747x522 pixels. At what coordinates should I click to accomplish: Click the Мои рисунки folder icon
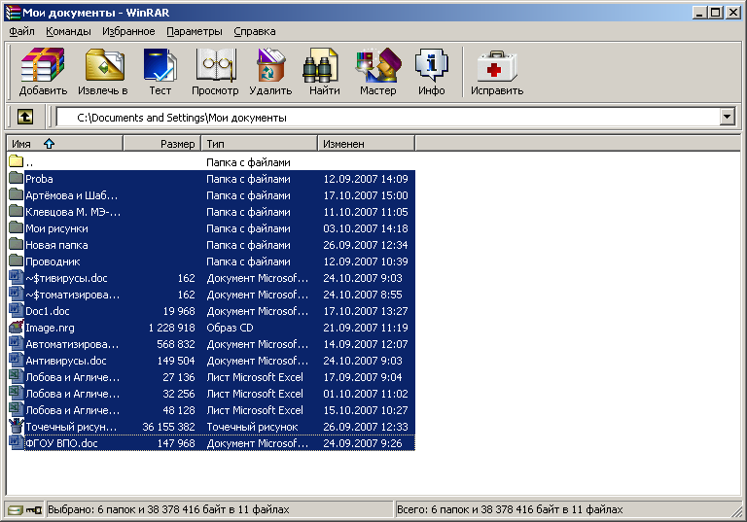tap(17, 227)
